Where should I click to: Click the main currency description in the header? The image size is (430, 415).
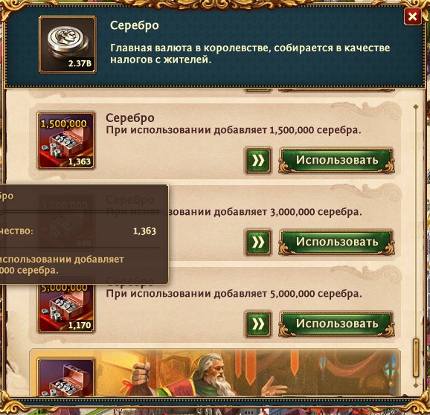[x=250, y=54]
